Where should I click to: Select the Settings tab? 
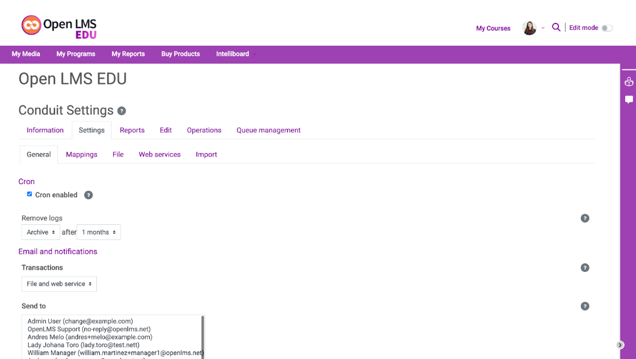[92, 130]
